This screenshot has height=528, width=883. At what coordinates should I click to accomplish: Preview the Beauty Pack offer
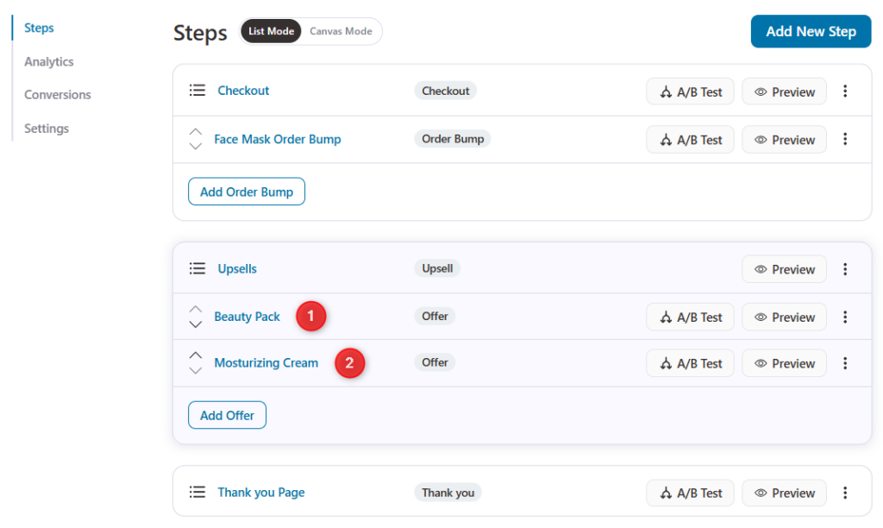click(784, 317)
